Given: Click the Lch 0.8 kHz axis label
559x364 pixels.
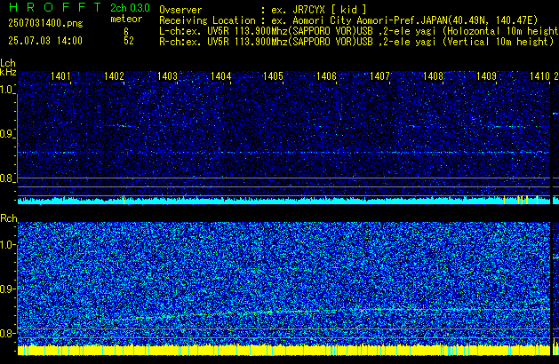Looking at the screenshot, I should 7,178.
